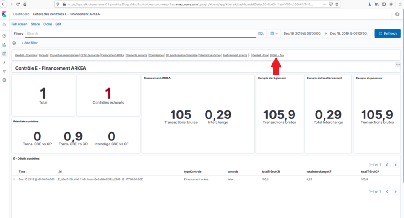Click the Refresh button

click(387, 34)
